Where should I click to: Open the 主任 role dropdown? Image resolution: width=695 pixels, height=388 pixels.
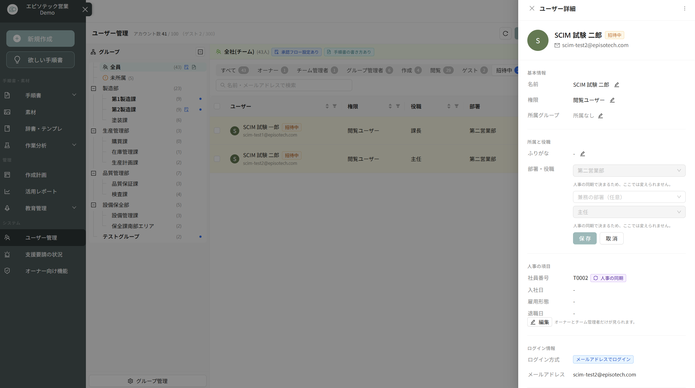[629, 212]
